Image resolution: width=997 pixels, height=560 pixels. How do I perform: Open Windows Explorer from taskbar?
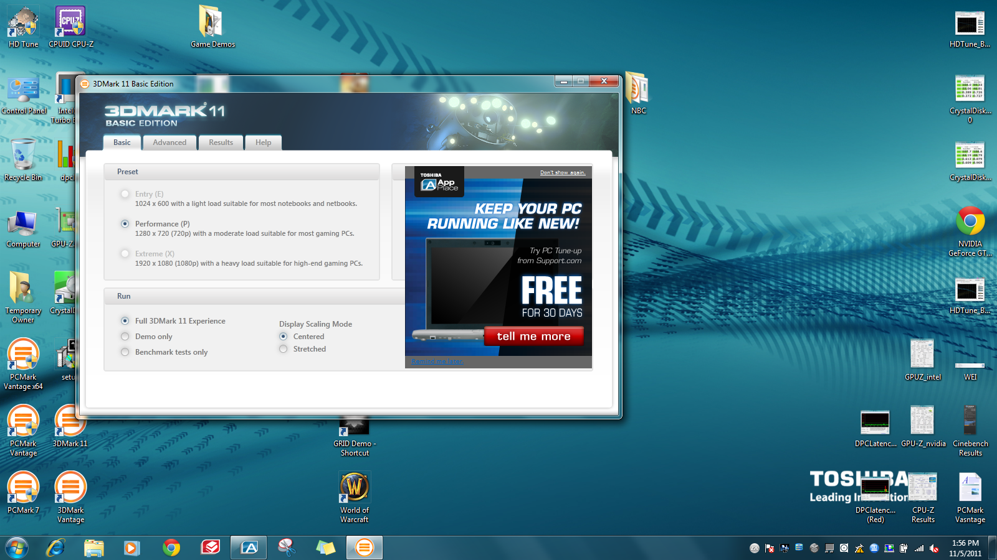94,548
